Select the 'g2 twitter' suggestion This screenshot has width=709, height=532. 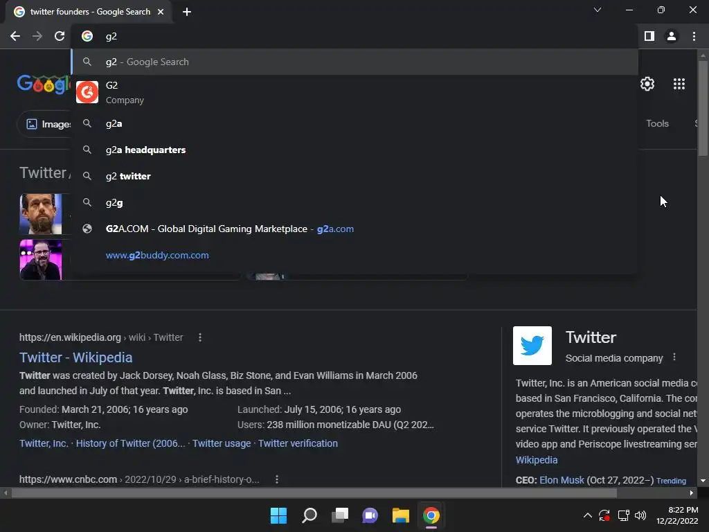click(354, 176)
